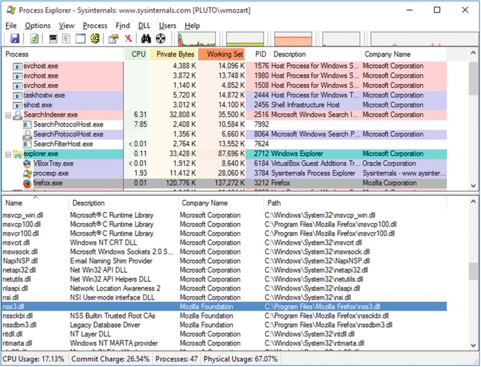Image resolution: width=481 pixels, height=367 pixels.
Task: Select the SearchProtocolHost.exe row with PID 7992
Action: [x=224, y=125]
